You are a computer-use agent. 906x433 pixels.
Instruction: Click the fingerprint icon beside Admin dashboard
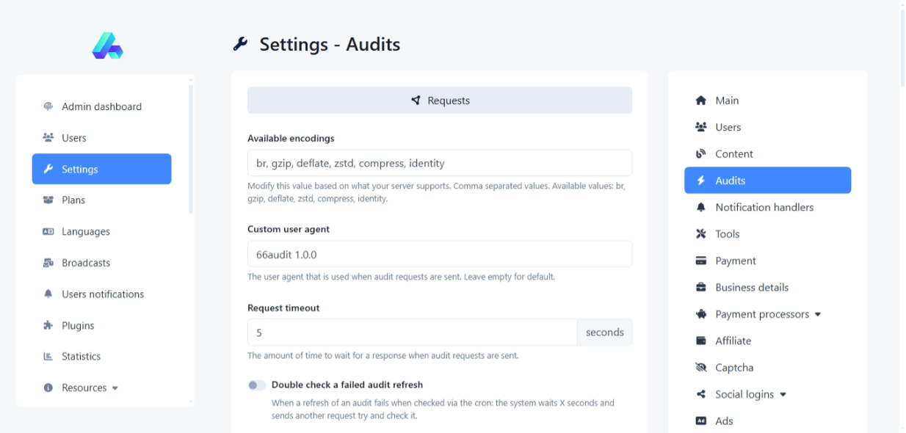tap(48, 106)
